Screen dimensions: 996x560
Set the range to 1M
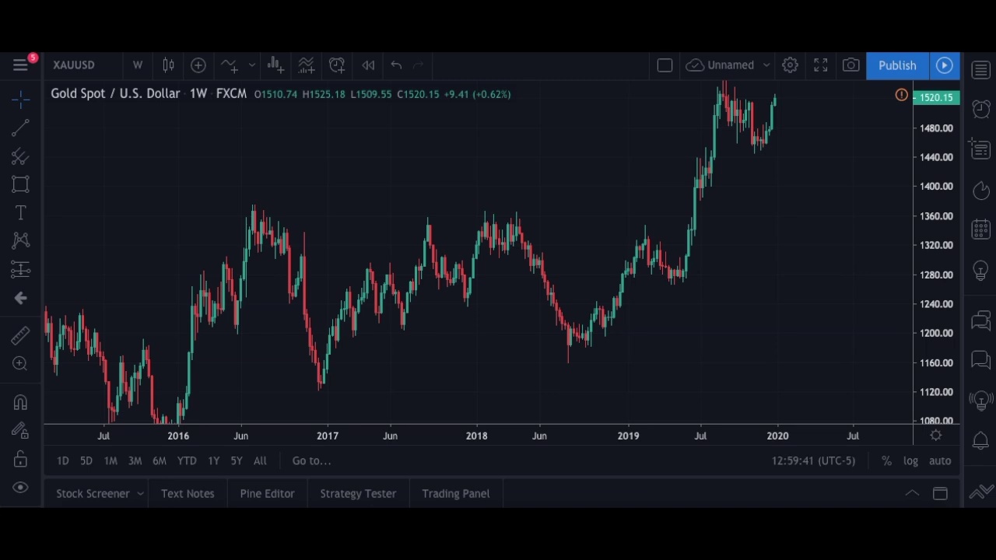click(110, 460)
